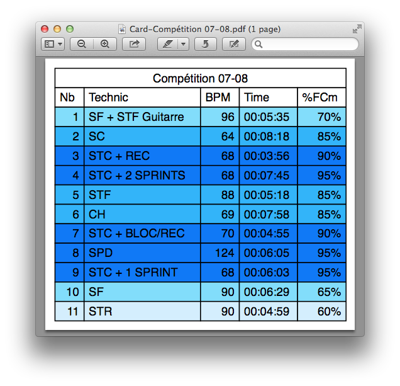Minimize the window with yellow button

click(57, 29)
